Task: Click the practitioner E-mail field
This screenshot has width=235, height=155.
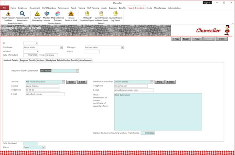Action: pos(134,90)
